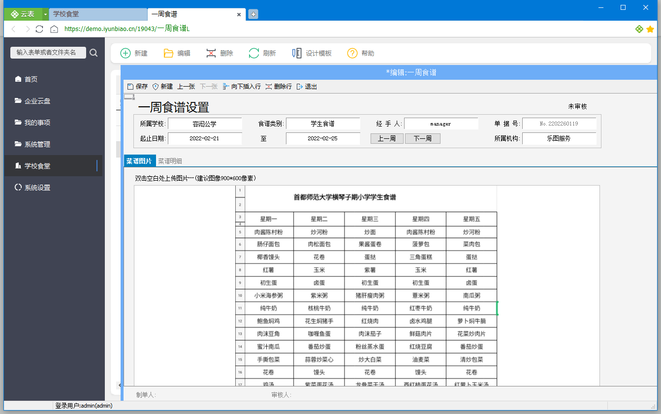
Task: Click 删除行 delete row
Action: click(279, 86)
